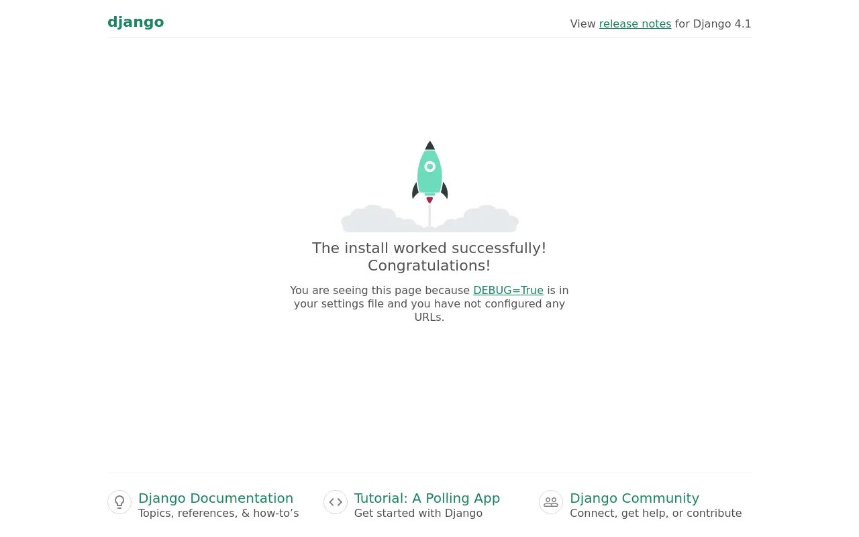859x537 pixels.
Task: Click the people community icon
Action: click(551, 502)
